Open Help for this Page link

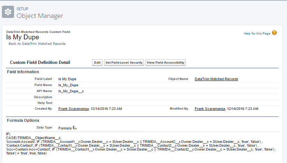(x=257, y=34)
